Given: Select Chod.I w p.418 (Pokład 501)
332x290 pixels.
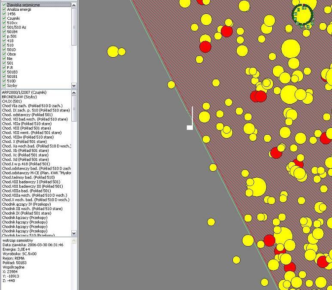Looking at the screenshot, I should tap(26, 164).
